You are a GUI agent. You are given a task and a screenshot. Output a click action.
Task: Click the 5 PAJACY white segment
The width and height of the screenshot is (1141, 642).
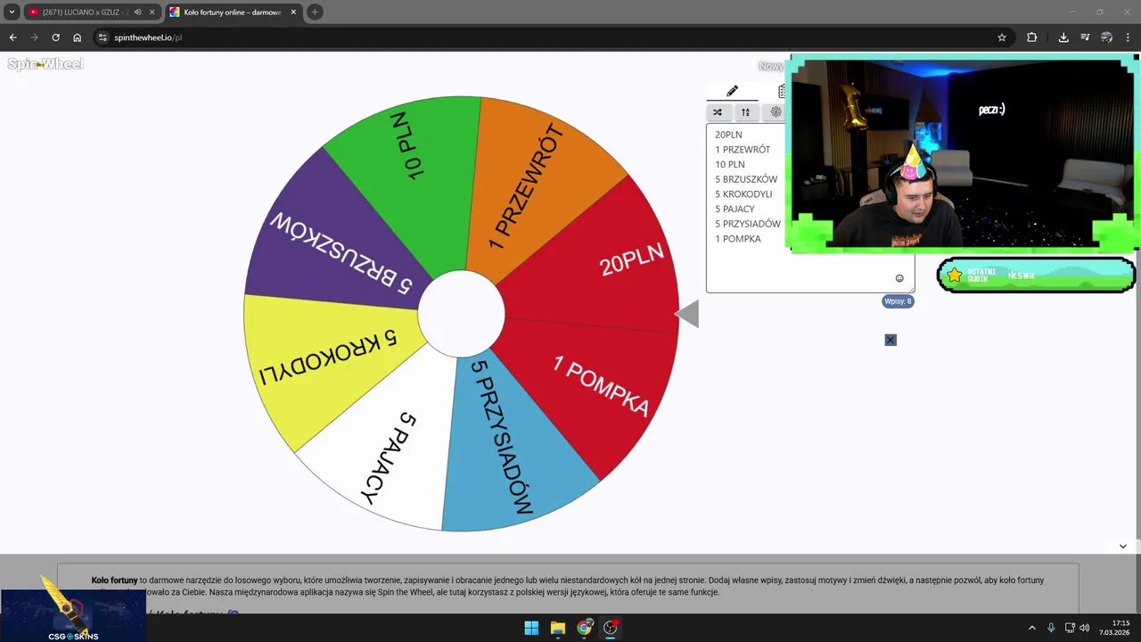point(388,446)
